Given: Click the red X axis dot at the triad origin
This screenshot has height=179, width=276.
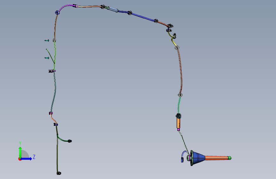Looking at the screenshot, I should [19, 159].
